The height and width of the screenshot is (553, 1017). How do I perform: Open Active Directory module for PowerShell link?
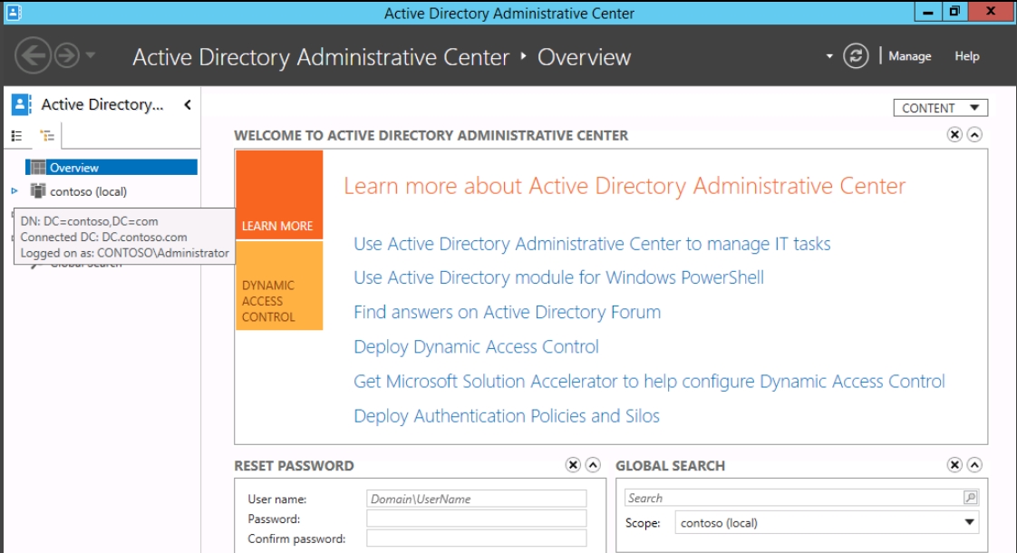[x=558, y=277]
